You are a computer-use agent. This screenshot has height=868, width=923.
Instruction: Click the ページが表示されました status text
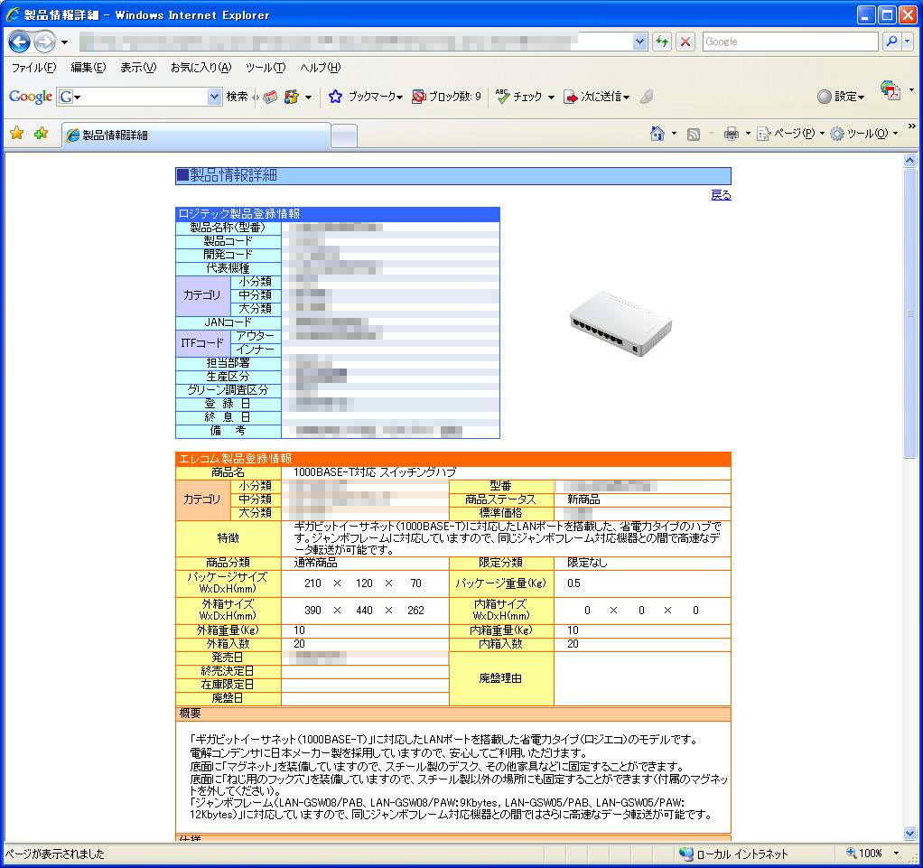coord(55,854)
